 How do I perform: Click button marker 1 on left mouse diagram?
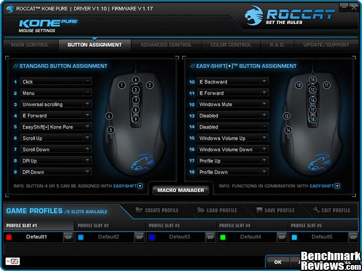[x=122, y=86]
